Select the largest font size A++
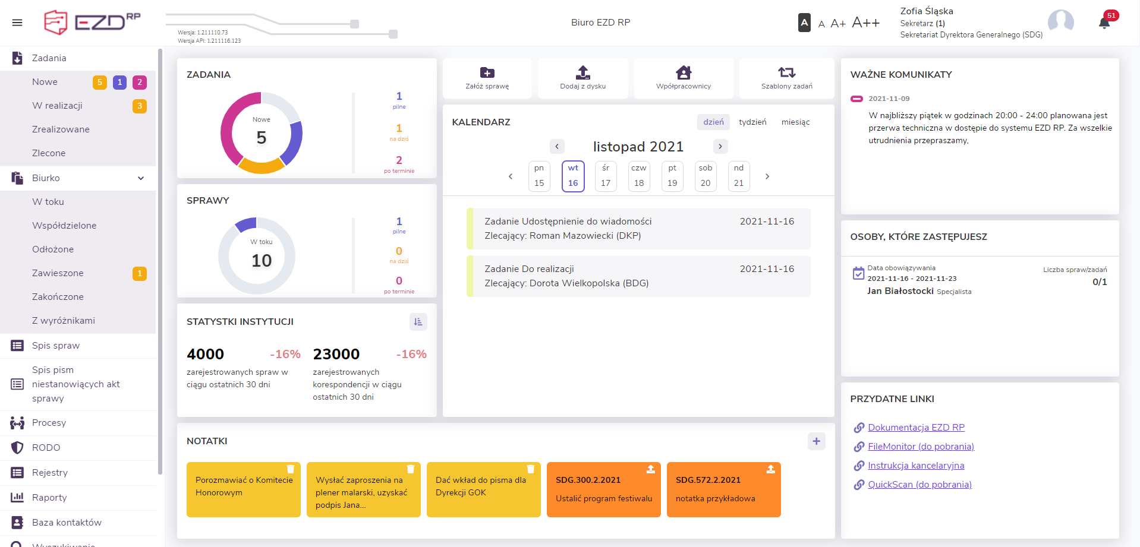Viewport: 1140px width, 547px height. pos(865,23)
